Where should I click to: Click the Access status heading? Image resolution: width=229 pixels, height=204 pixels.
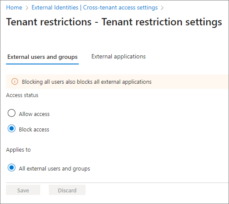[22, 95]
